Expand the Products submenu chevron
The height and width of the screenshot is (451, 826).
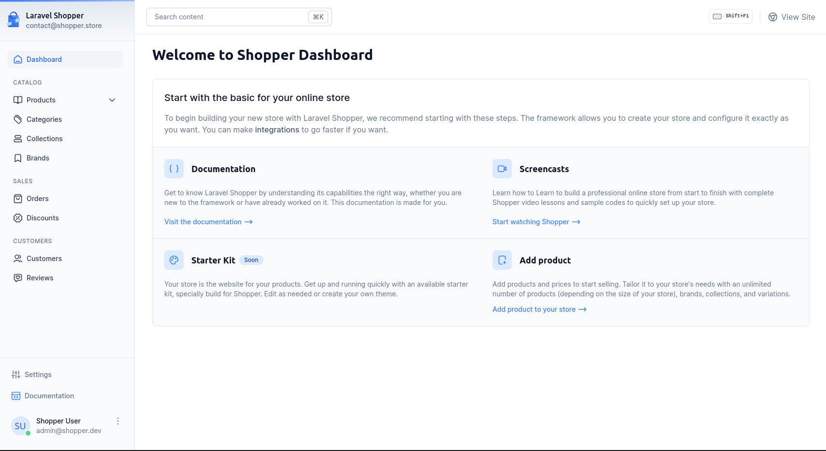[x=112, y=100]
